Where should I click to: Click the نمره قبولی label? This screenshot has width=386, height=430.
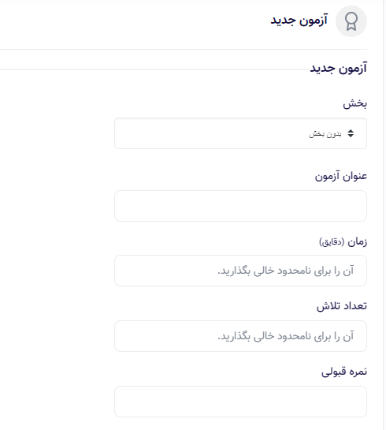point(344,372)
